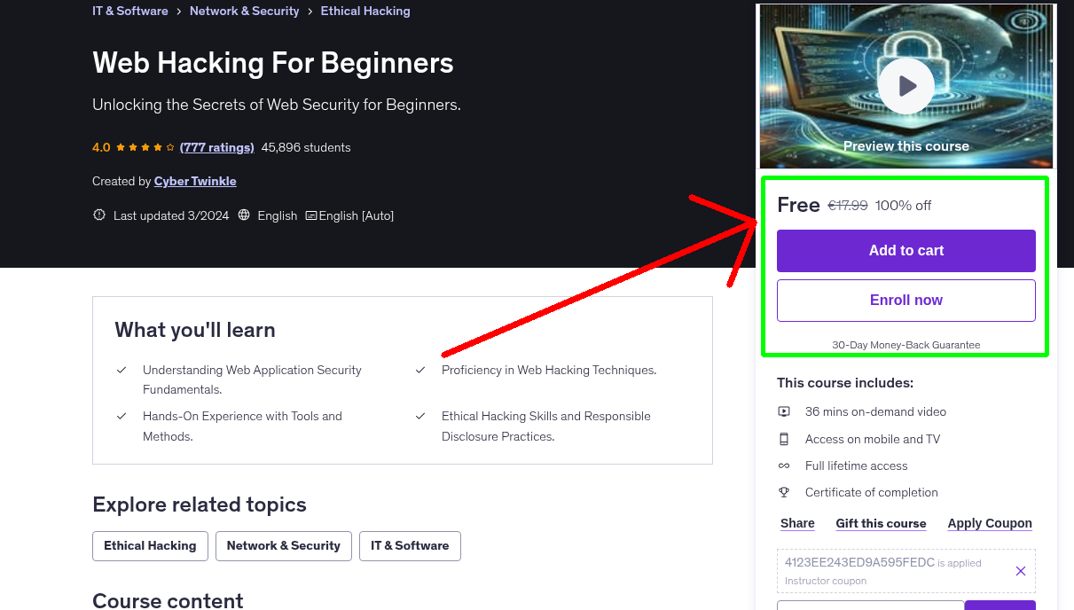Viewport: 1074px width, 610px height.
Task: Open the 777 ratings link
Action: [x=216, y=147]
